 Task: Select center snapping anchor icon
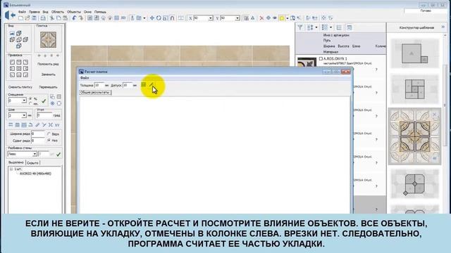(19, 69)
